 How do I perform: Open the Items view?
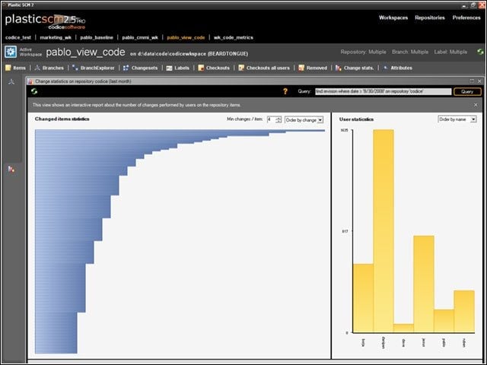[x=15, y=68]
